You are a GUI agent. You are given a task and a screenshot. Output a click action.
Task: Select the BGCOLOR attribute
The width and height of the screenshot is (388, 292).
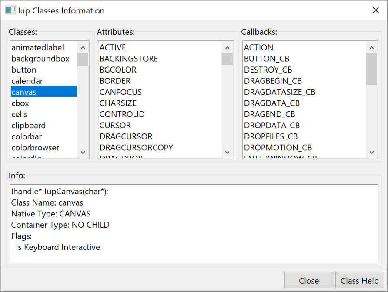point(118,70)
